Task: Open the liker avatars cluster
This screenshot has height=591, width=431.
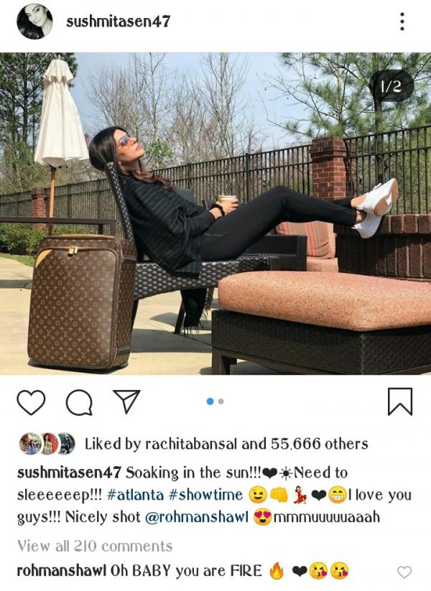Action: click(47, 444)
